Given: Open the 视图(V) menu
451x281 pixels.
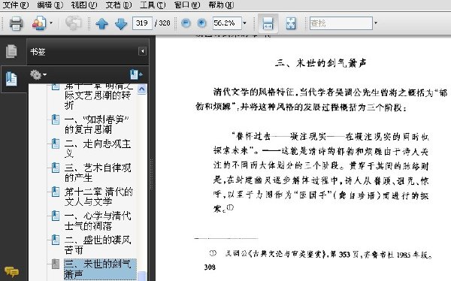Looking at the screenshot, I should (x=84, y=5).
